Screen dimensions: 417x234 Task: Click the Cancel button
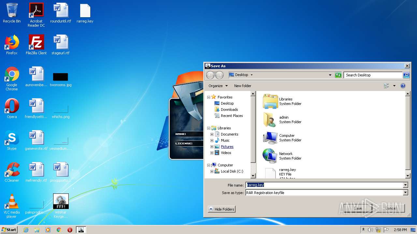coord(390,208)
